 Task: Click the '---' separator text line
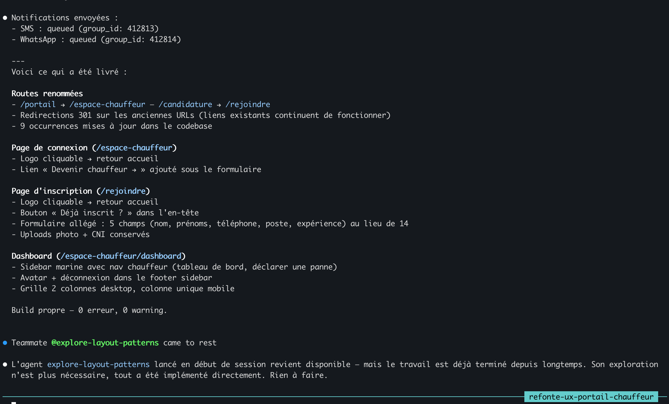(18, 61)
